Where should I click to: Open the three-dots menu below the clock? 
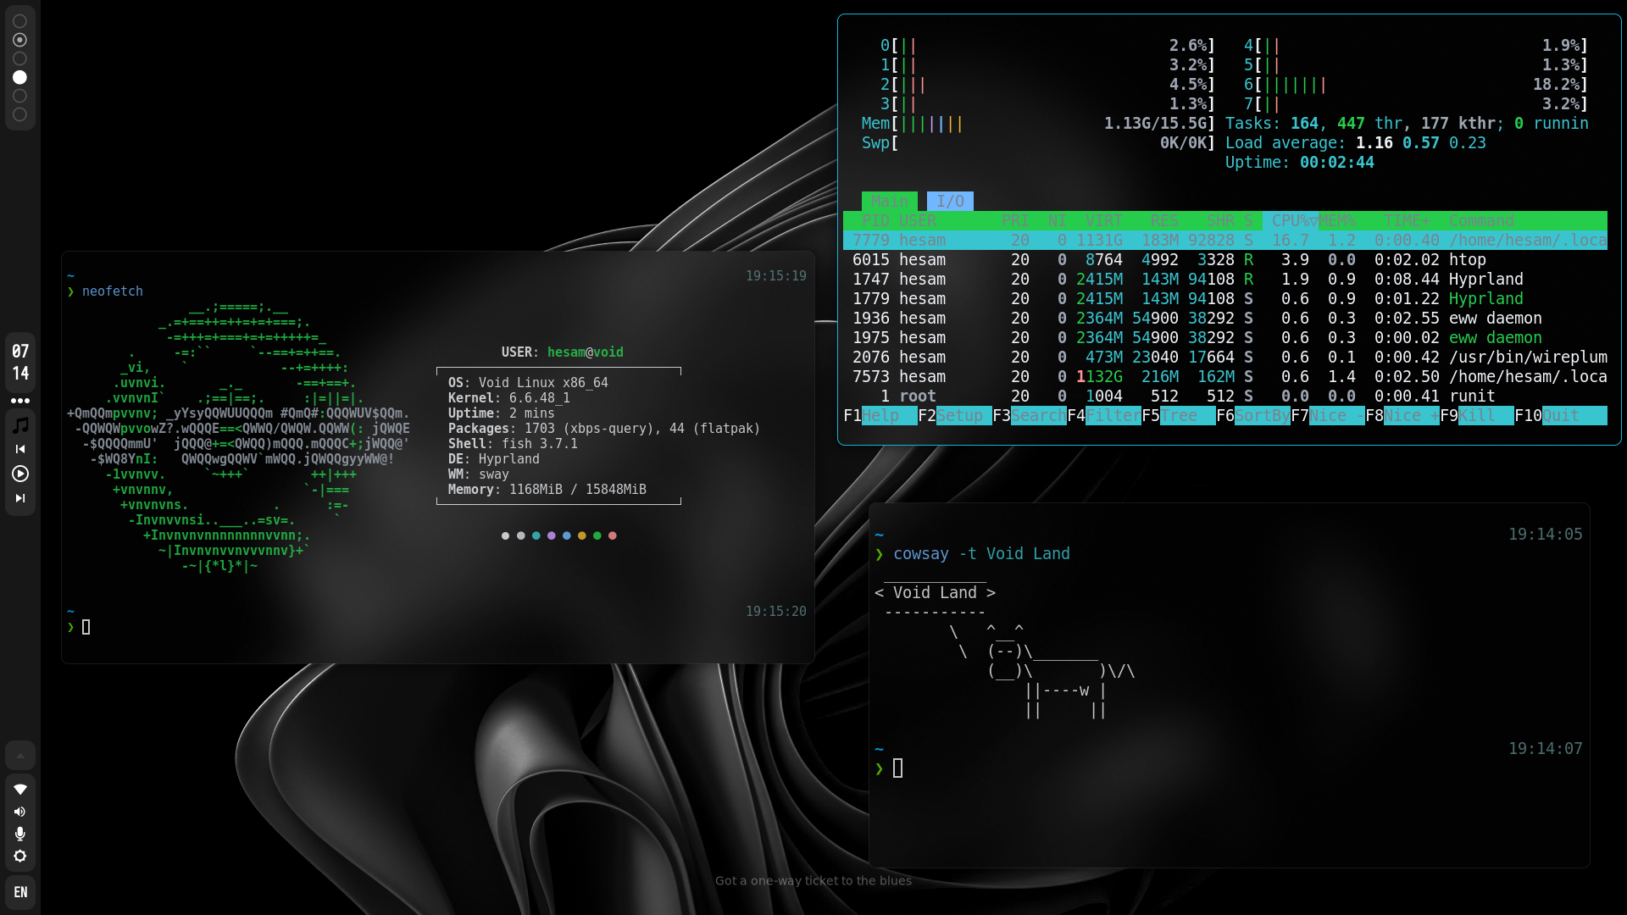pyautogui.click(x=20, y=401)
